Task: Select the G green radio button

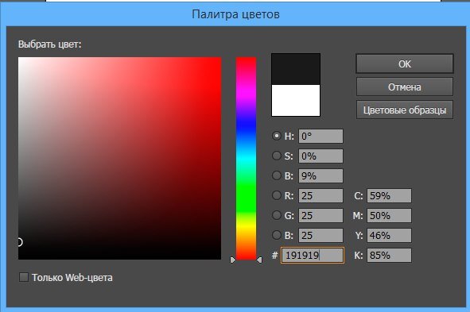Action: pyautogui.click(x=277, y=215)
